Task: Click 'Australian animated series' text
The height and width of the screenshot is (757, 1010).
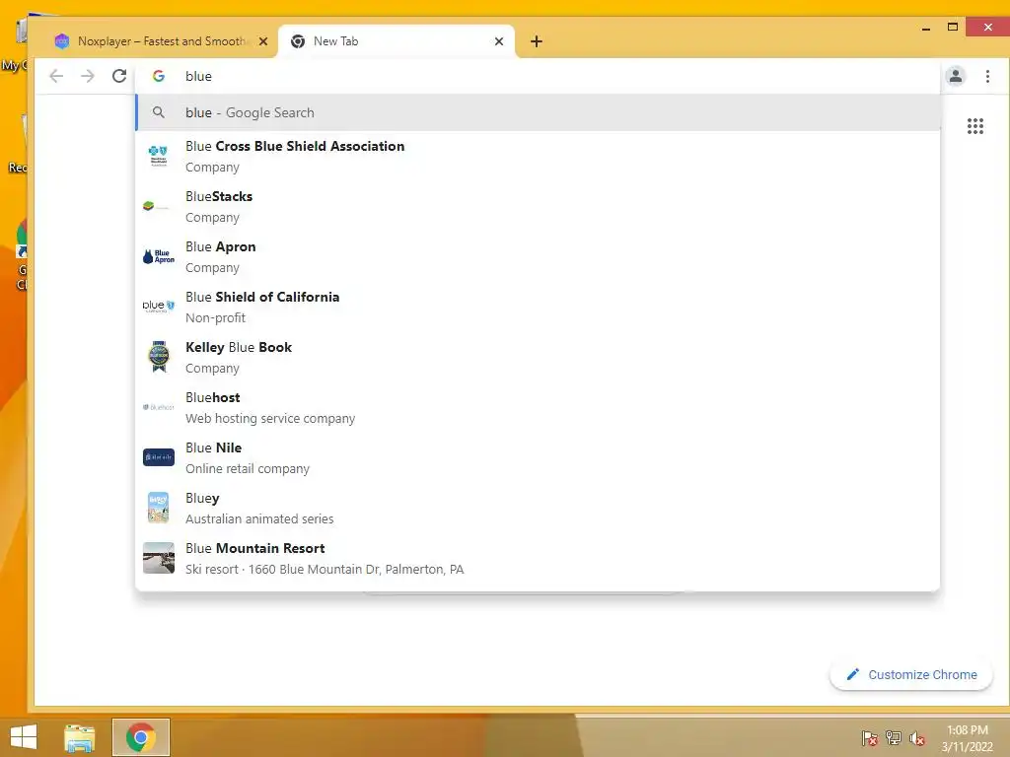Action: pos(259,518)
